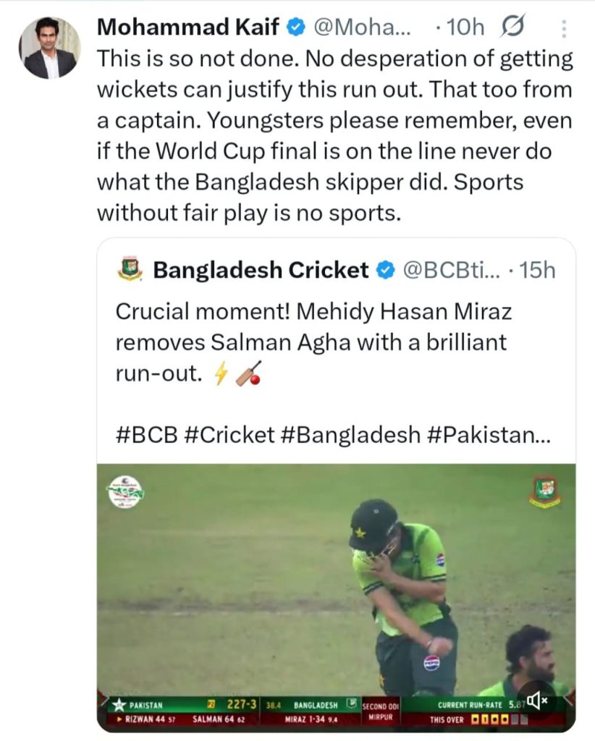This screenshot has width=595, height=741.
Task: Click the Bangladesh Cricket account name
Action: point(261,271)
